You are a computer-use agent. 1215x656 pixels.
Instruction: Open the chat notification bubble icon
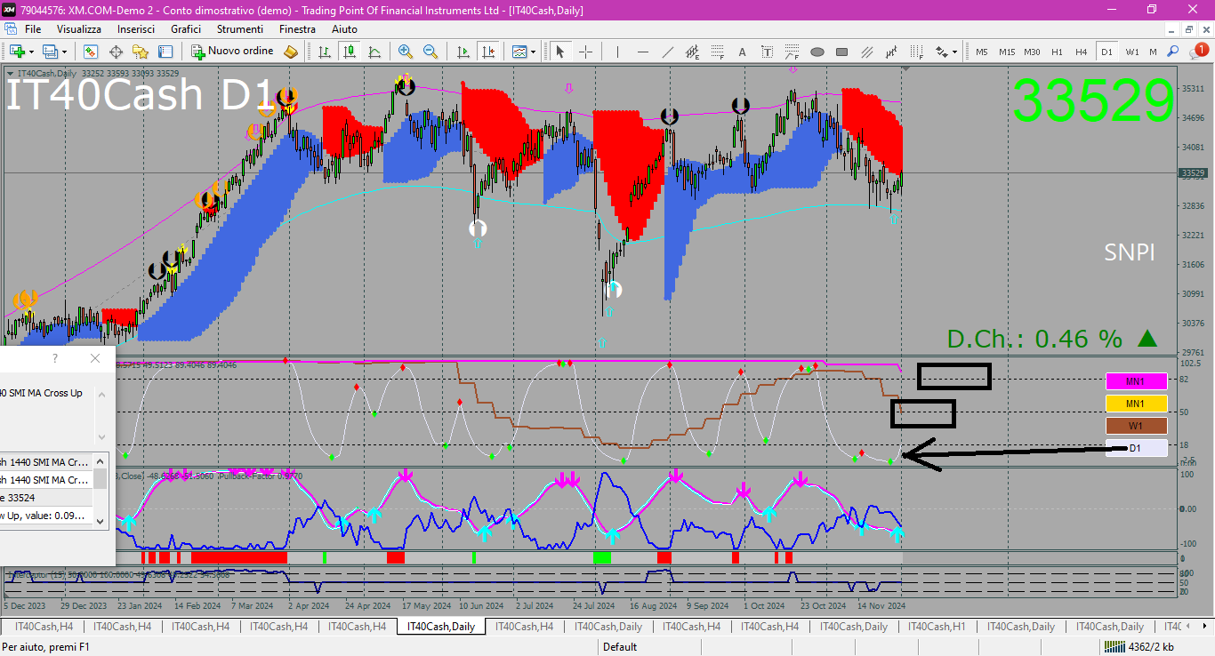pyautogui.click(x=1198, y=52)
